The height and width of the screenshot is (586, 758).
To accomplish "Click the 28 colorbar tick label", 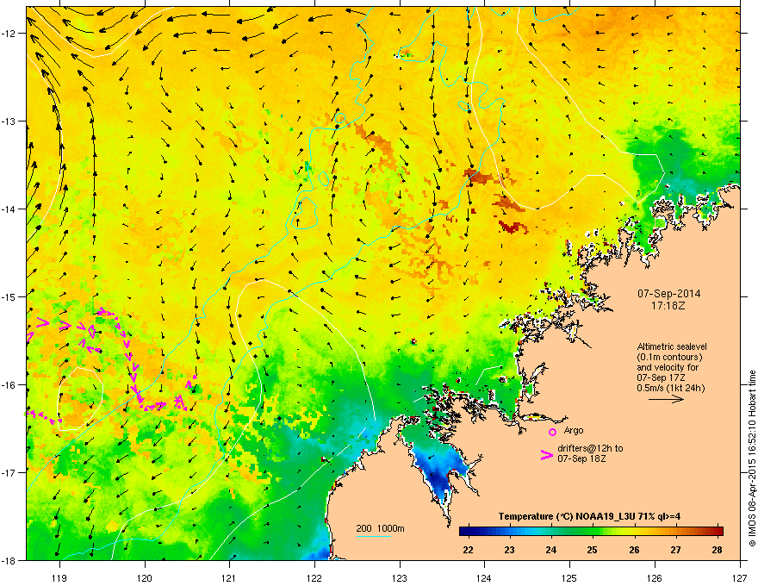I will tap(717, 550).
